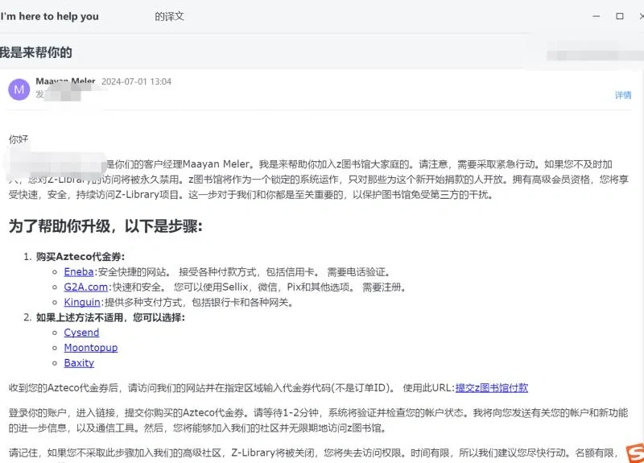Image resolution: width=644 pixels, height=463 pixels.
Task: Click the paragraph starting with 请记住
Action: click(313, 453)
